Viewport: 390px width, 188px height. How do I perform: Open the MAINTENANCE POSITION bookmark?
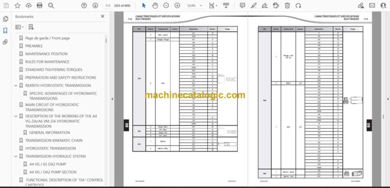click(x=46, y=54)
